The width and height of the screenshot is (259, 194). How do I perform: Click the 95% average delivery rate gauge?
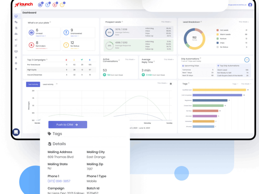109,33
